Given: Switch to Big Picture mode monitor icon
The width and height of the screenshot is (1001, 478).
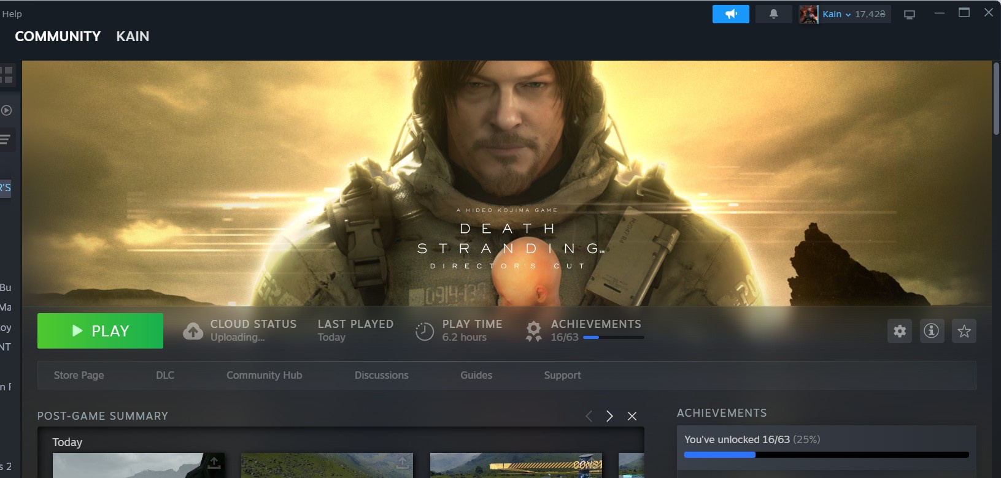Looking at the screenshot, I should (910, 14).
